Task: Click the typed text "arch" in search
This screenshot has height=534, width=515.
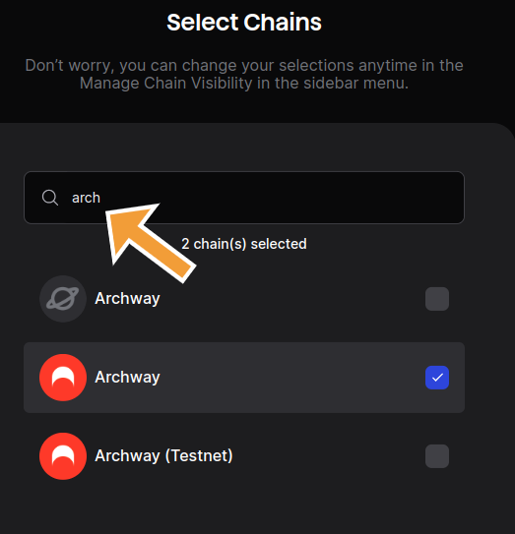Action: coord(86,198)
